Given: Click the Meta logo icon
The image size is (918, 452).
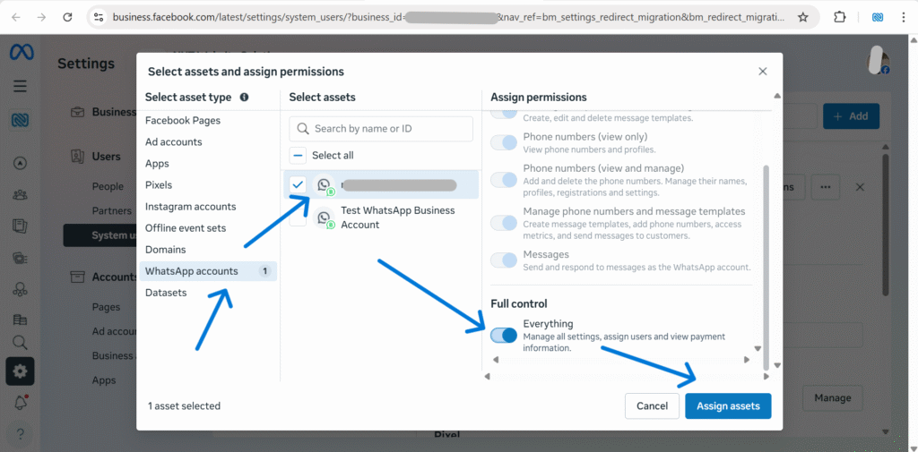Looking at the screenshot, I should click(x=20, y=53).
